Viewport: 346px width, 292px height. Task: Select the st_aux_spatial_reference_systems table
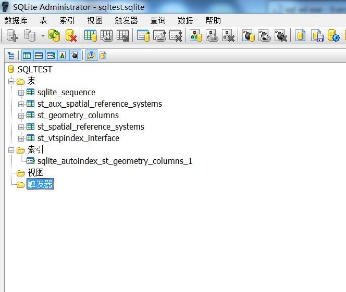[x=100, y=104]
